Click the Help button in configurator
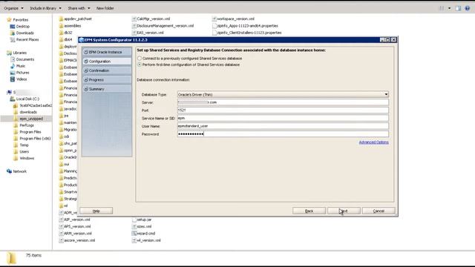The image size is (475, 267). [x=96, y=211]
